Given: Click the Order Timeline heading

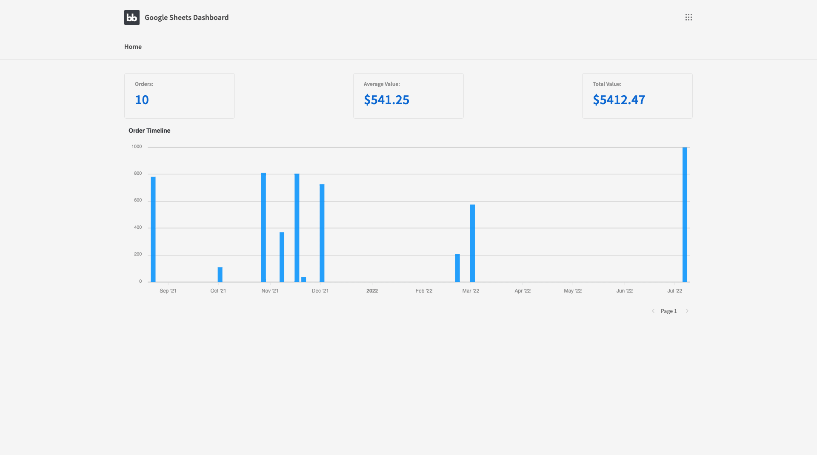Looking at the screenshot, I should [149, 131].
